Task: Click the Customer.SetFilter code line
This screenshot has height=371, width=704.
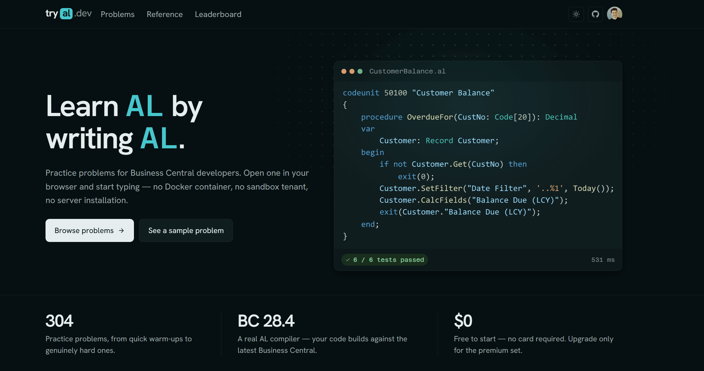Action: [x=497, y=188]
